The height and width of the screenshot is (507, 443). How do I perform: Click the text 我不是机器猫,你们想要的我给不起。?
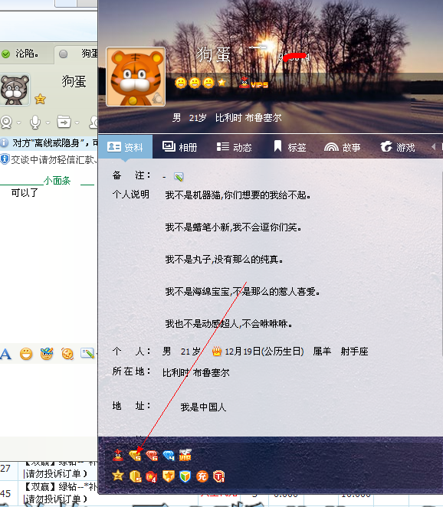(238, 195)
